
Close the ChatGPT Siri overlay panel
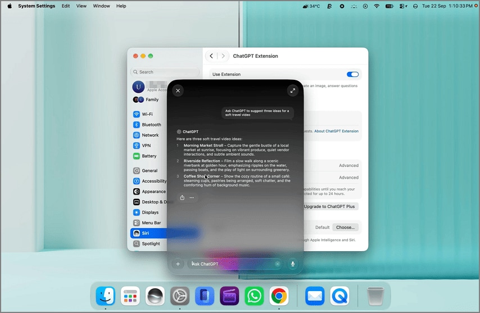pos(178,90)
